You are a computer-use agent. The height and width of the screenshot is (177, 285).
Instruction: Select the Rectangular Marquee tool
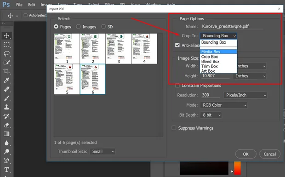tap(6, 45)
